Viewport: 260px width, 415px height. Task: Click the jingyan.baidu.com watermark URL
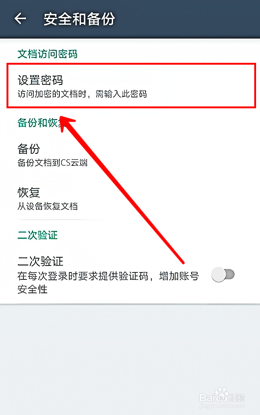pos(223,406)
